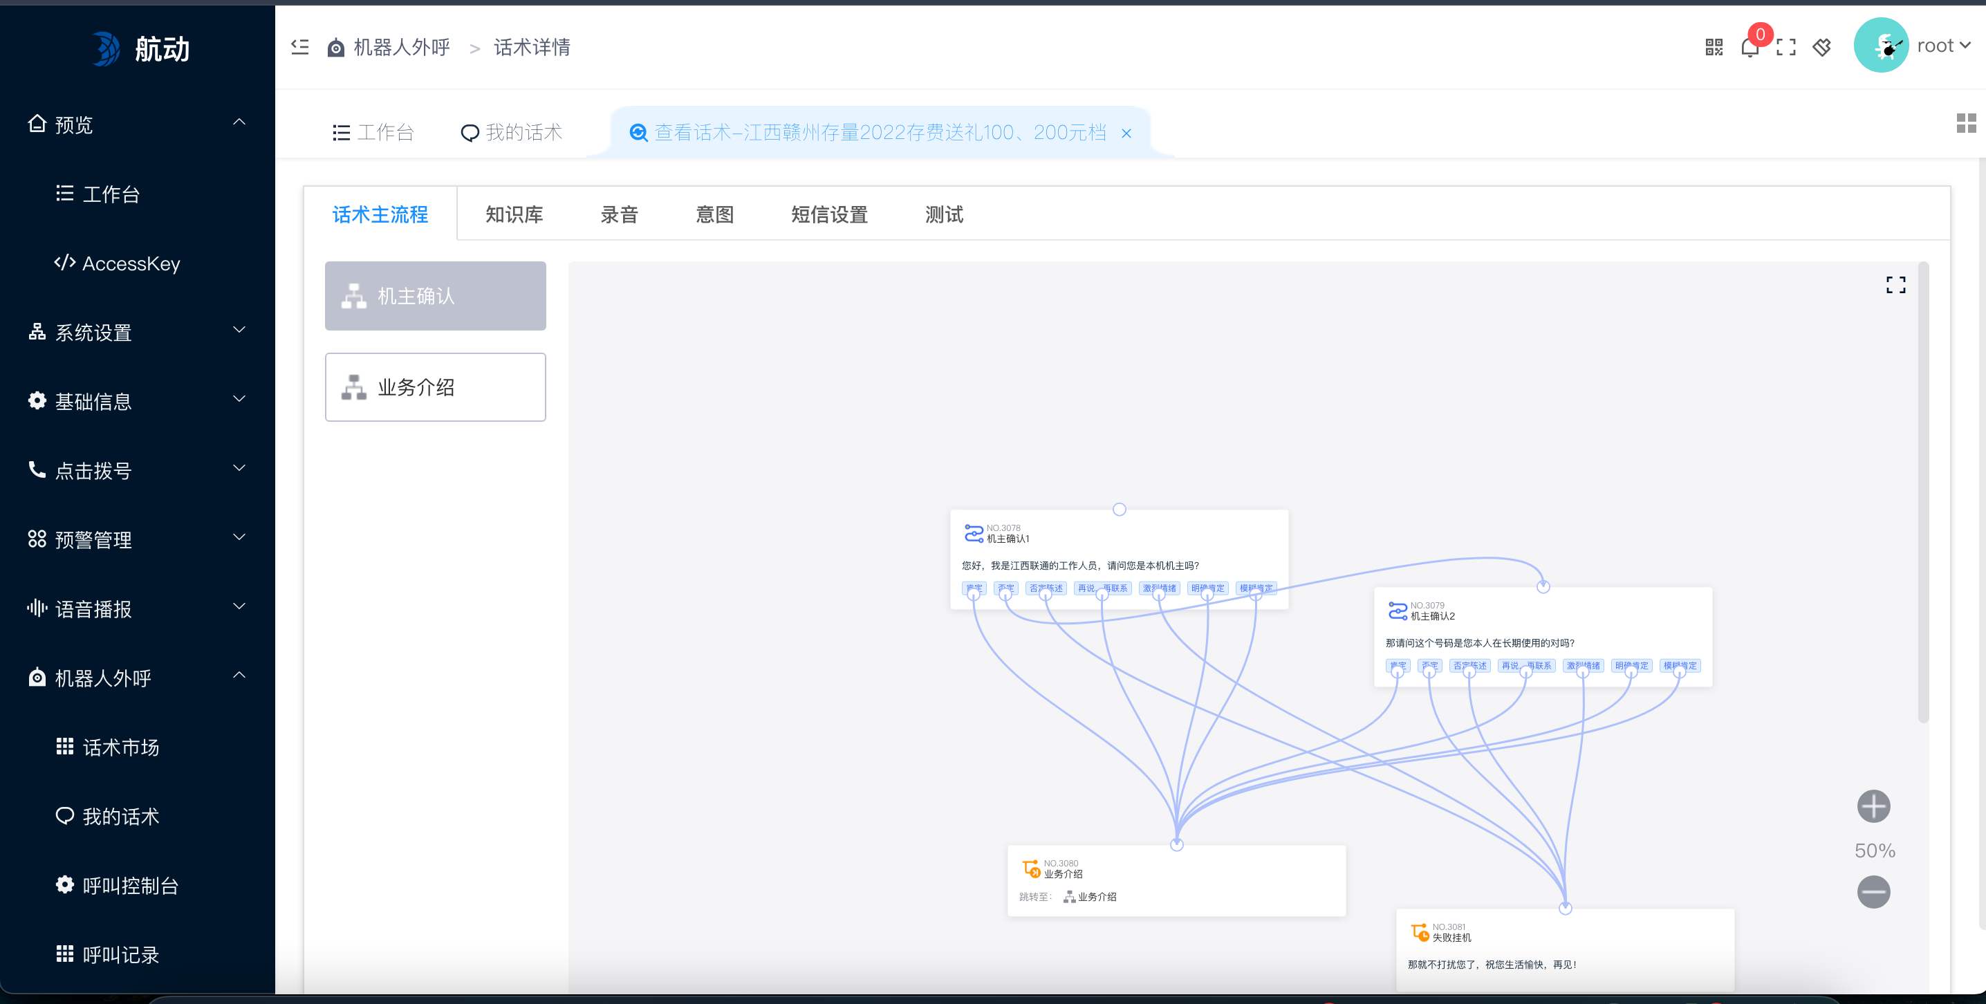Viewport: 1986px width, 1004px height.
Task: Zoom in the canvas with the plus button
Action: click(x=1873, y=807)
